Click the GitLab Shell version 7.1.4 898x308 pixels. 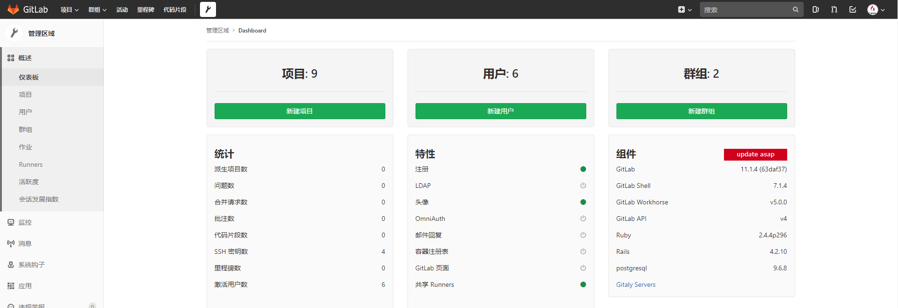[x=780, y=186]
